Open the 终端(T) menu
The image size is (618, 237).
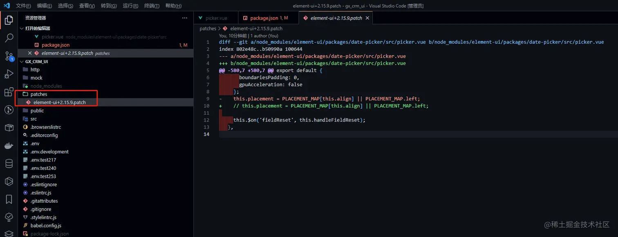pyautogui.click(x=152, y=6)
